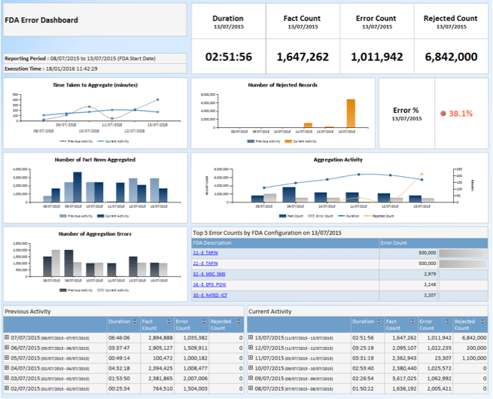The image size is (493, 399).
Task: Select the Fact Count value 1,647,262 tile
Action: click(303, 56)
